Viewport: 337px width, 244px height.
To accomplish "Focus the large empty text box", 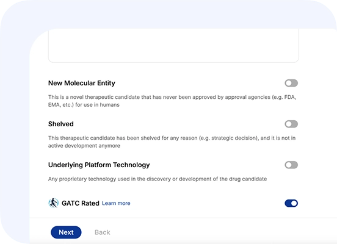I will tap(173, 46).
